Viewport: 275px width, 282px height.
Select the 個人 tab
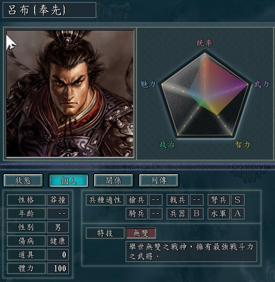click(68, 180)
